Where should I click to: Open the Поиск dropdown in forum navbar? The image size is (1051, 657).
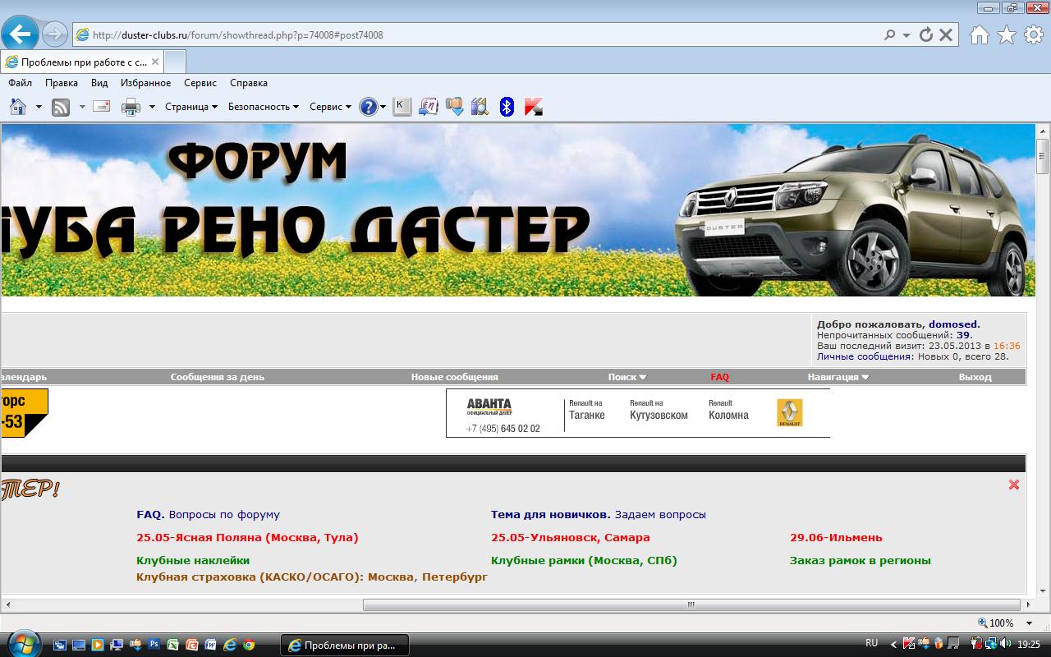tap(626, 377)
